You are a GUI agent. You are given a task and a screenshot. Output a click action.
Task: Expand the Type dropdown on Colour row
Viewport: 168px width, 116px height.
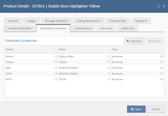(x=162, y=62)
